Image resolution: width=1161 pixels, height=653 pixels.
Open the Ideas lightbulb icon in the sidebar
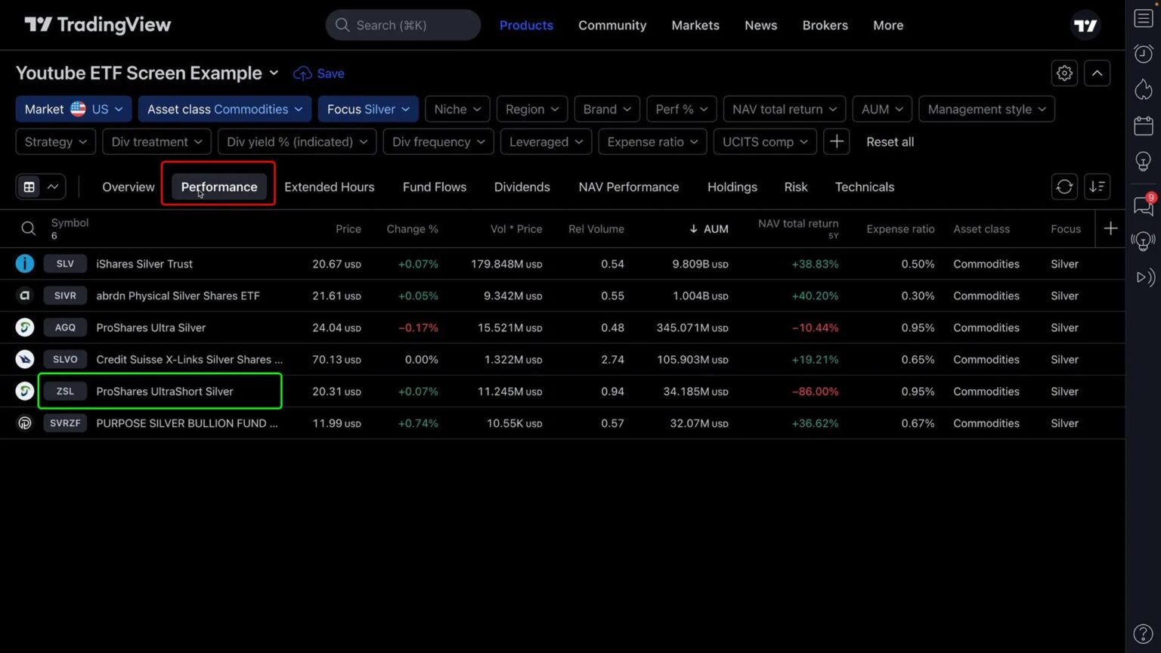(x=1143, y=161)
